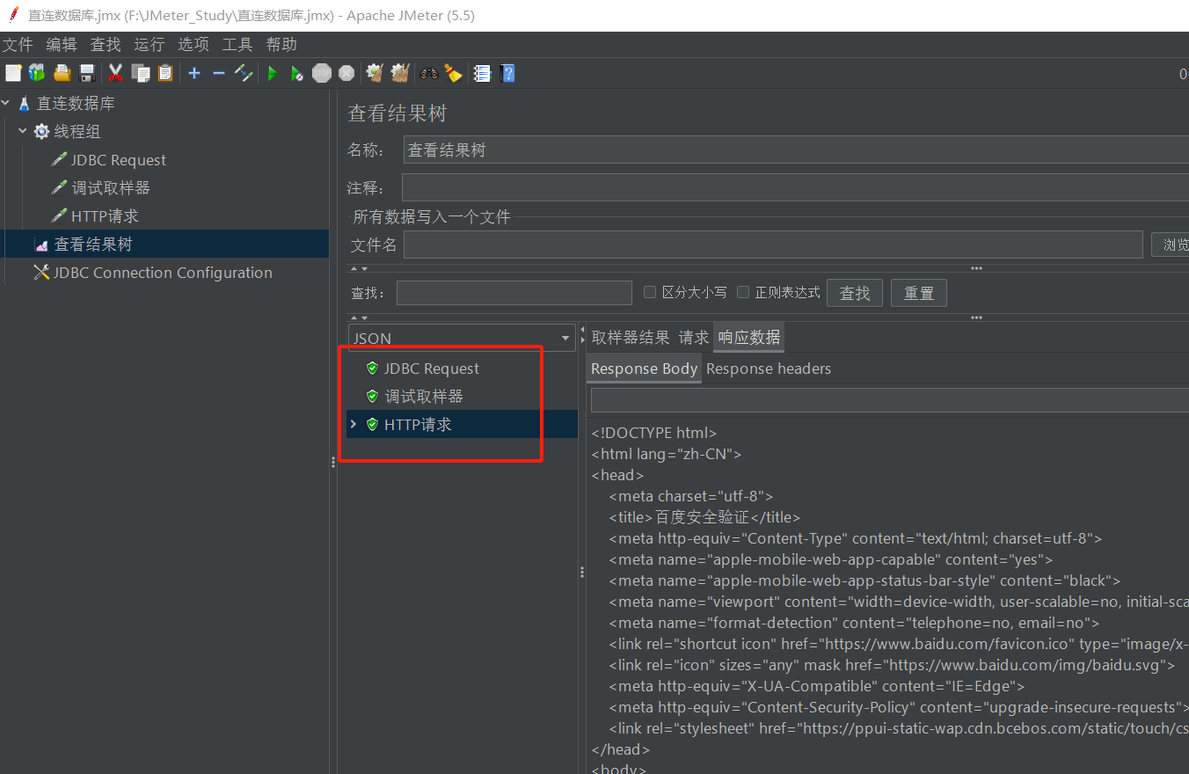
Task: Clear all results with the double broom icon
Action: tap(400, 74)
